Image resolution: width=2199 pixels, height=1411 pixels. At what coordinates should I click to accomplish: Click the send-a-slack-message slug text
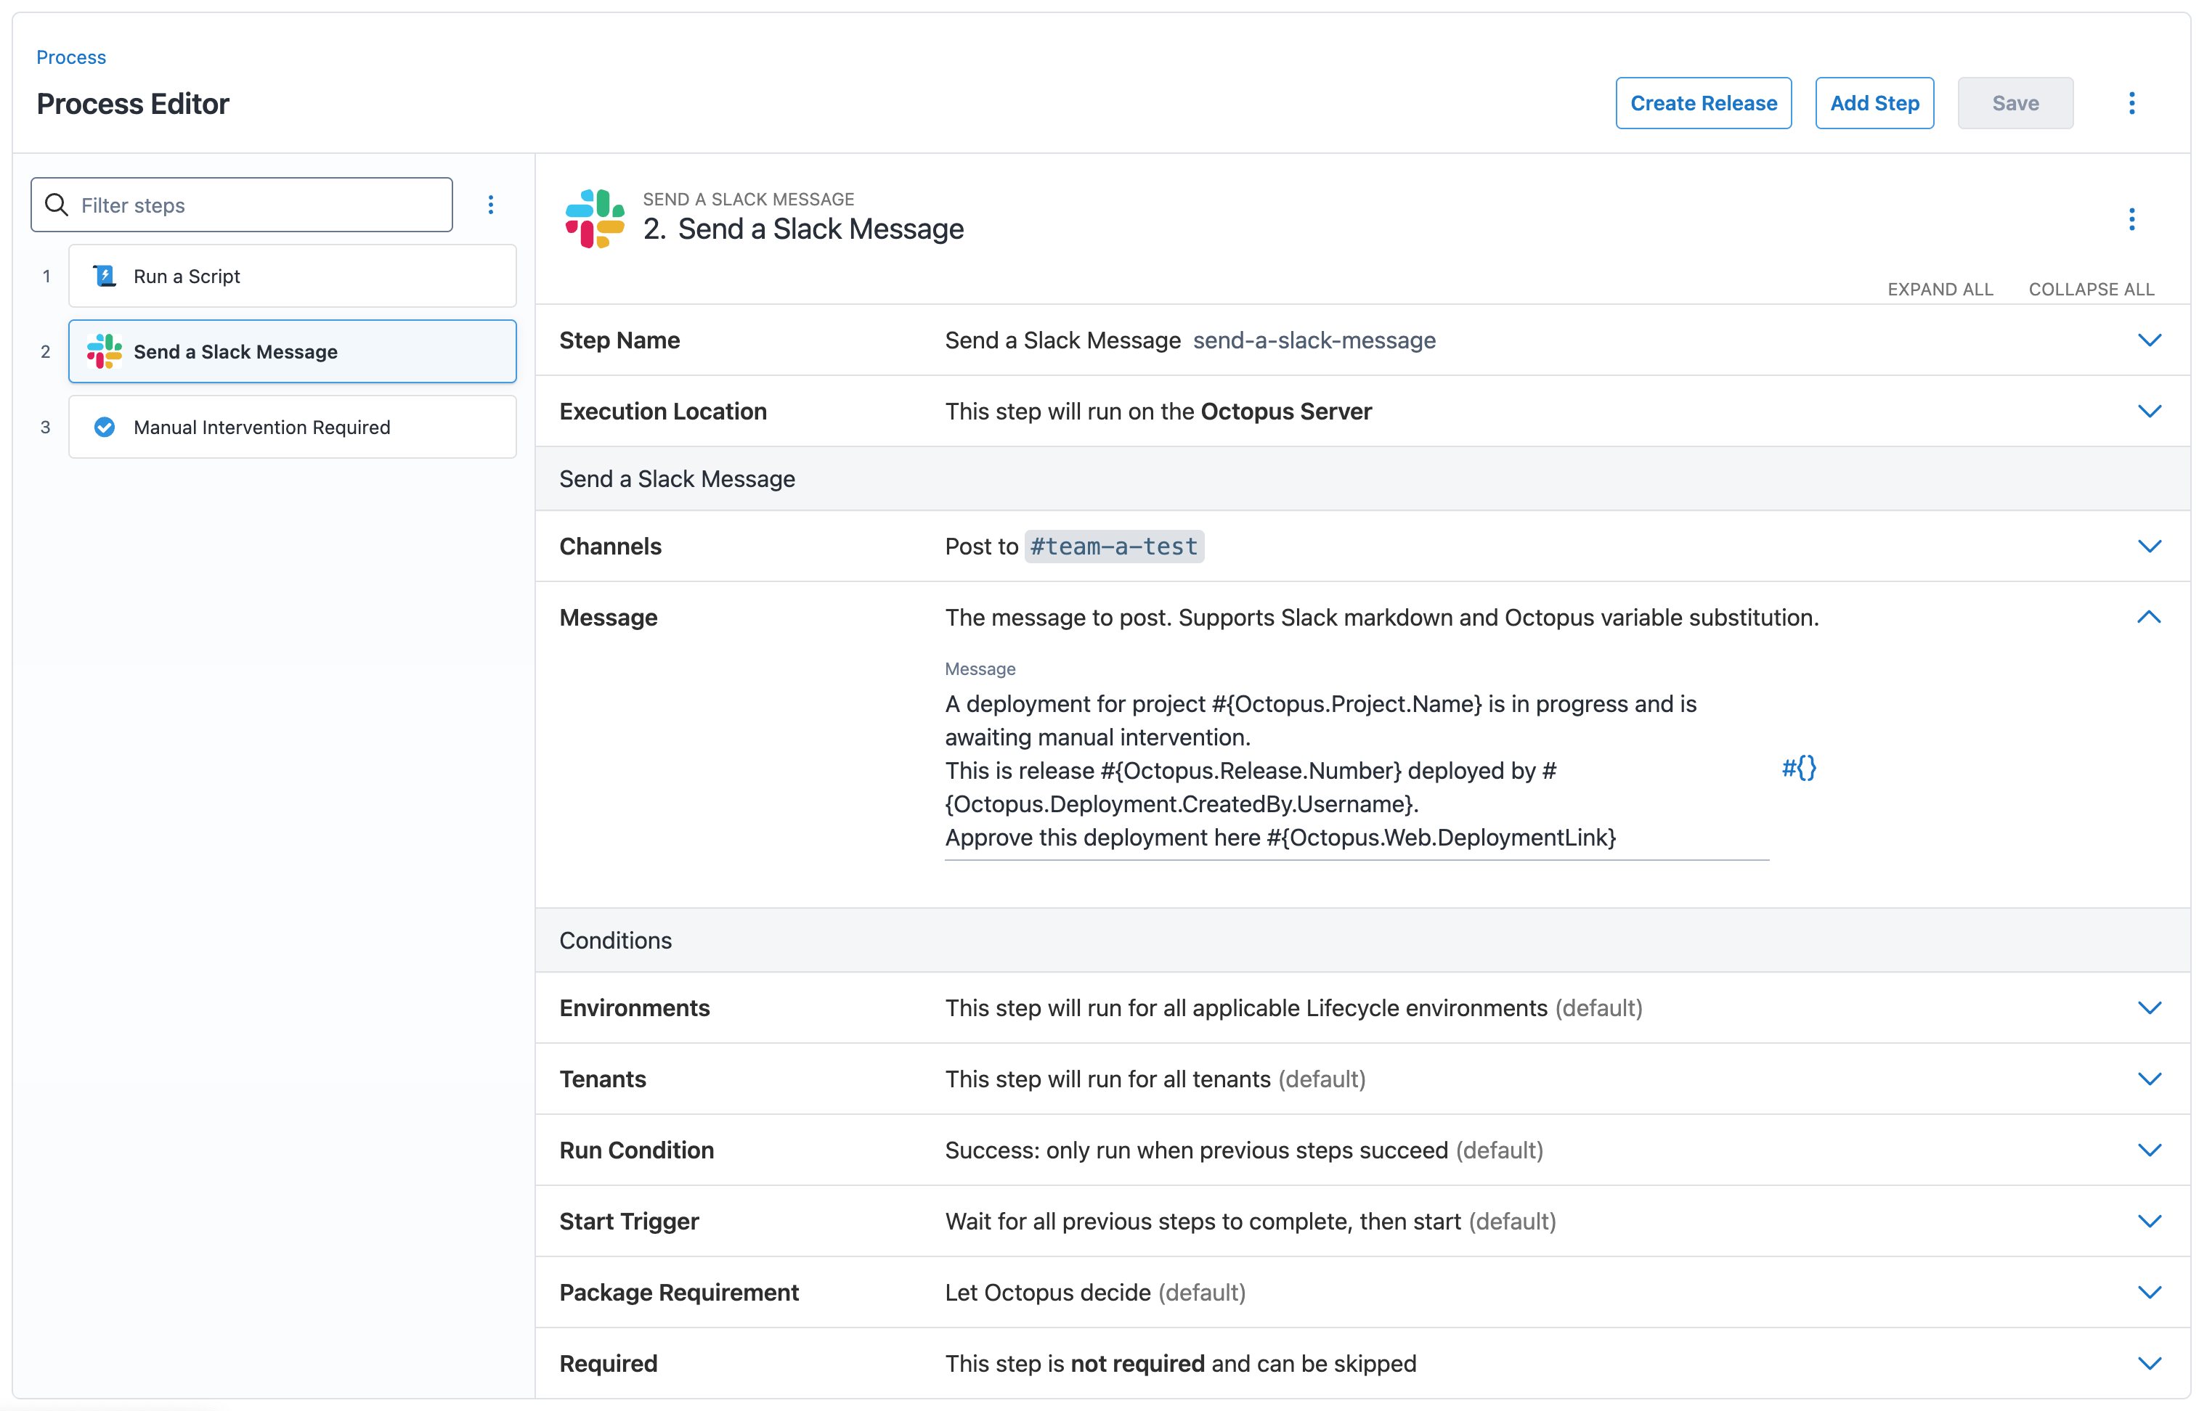coord(1314,340)
